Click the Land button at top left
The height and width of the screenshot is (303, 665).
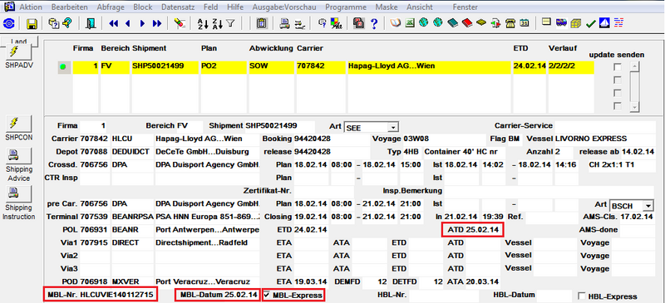[19, 41]
